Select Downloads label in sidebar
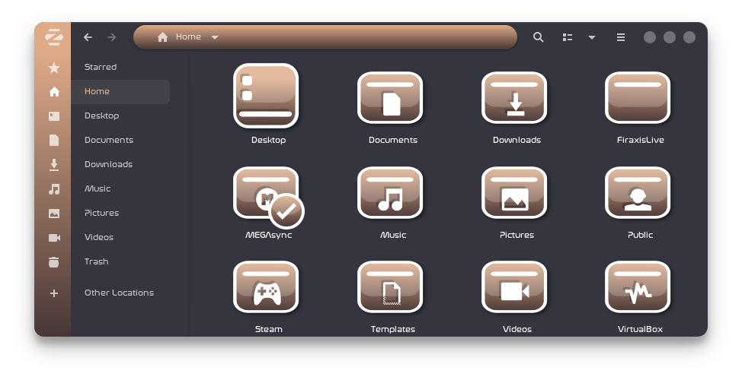This screenshot has height=383, width=742. [108, 164]
